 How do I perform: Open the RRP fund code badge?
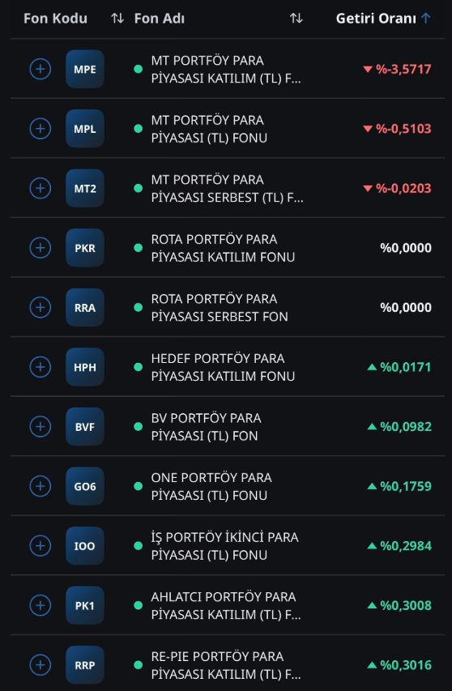85,664
